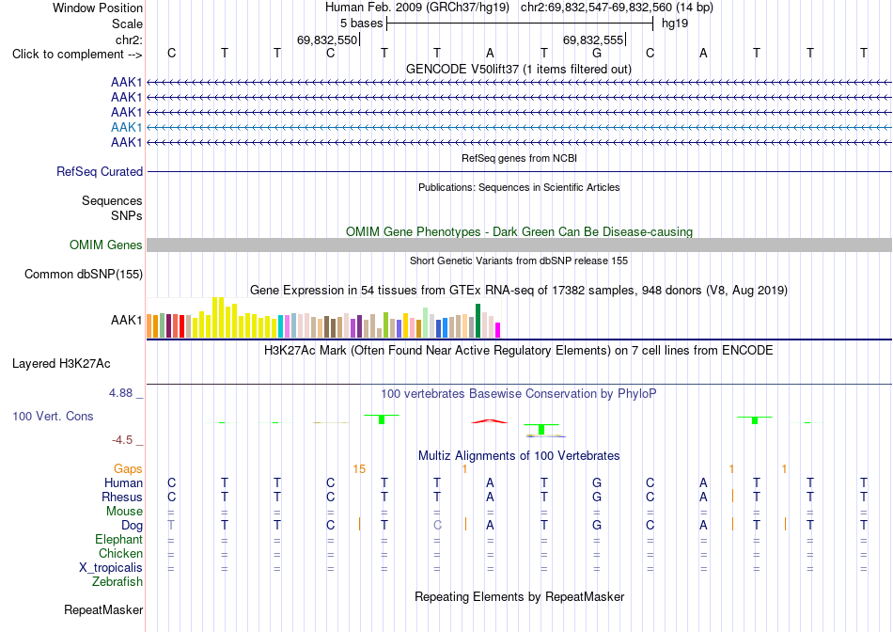893x632 pixels.
Task: Open the RefSeq Curated track label
Action: [100, 171]
